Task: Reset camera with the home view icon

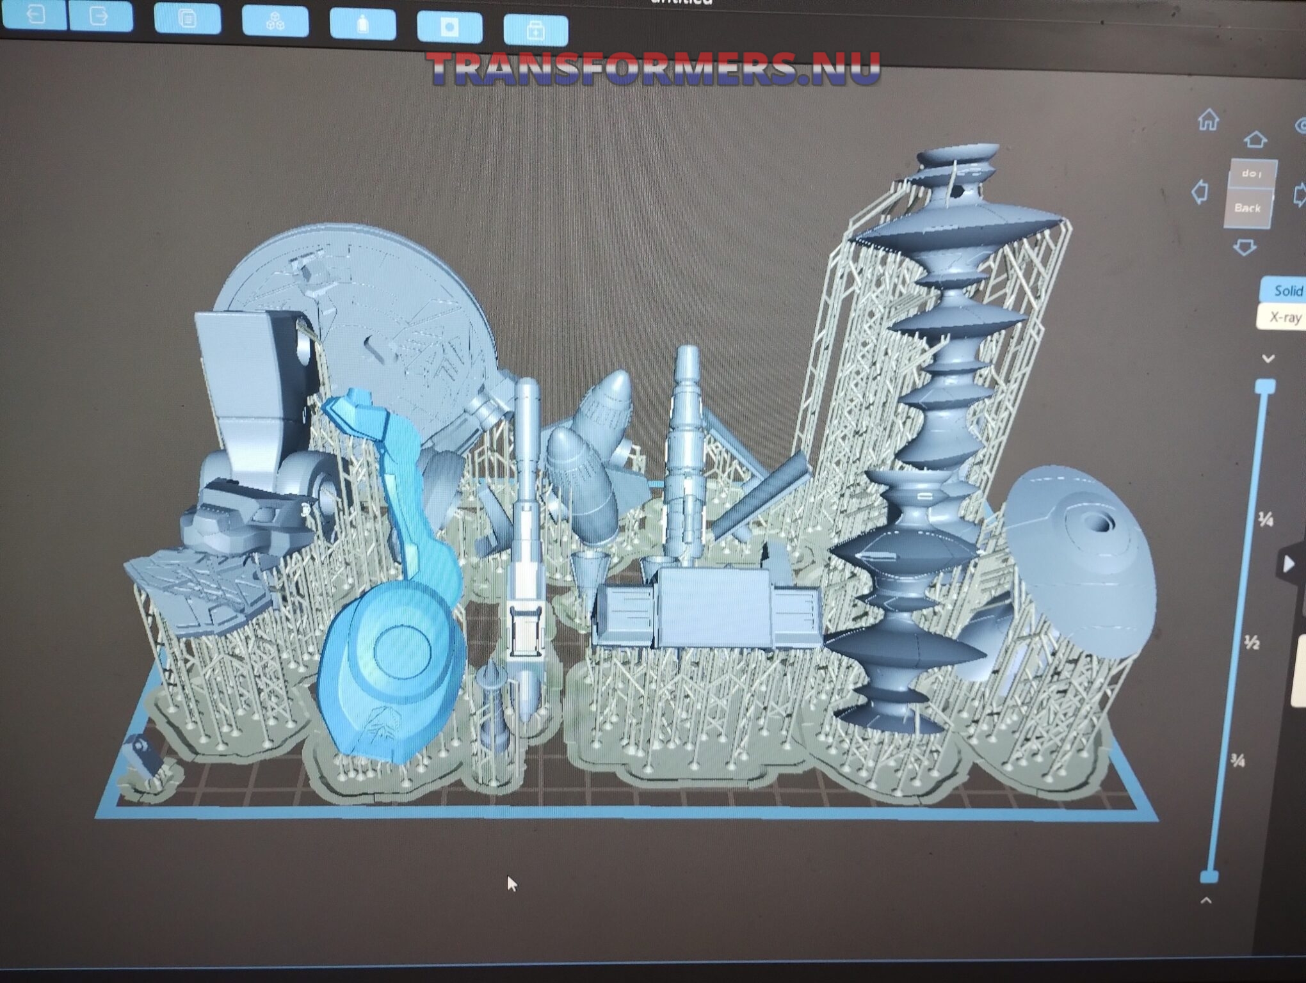Action: pyautogui.click(x=1208, y=120)
